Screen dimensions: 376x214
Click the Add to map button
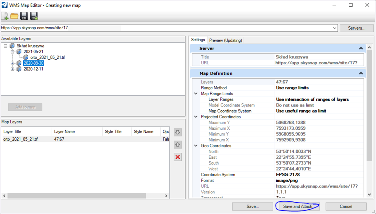(x=25, y=107)
